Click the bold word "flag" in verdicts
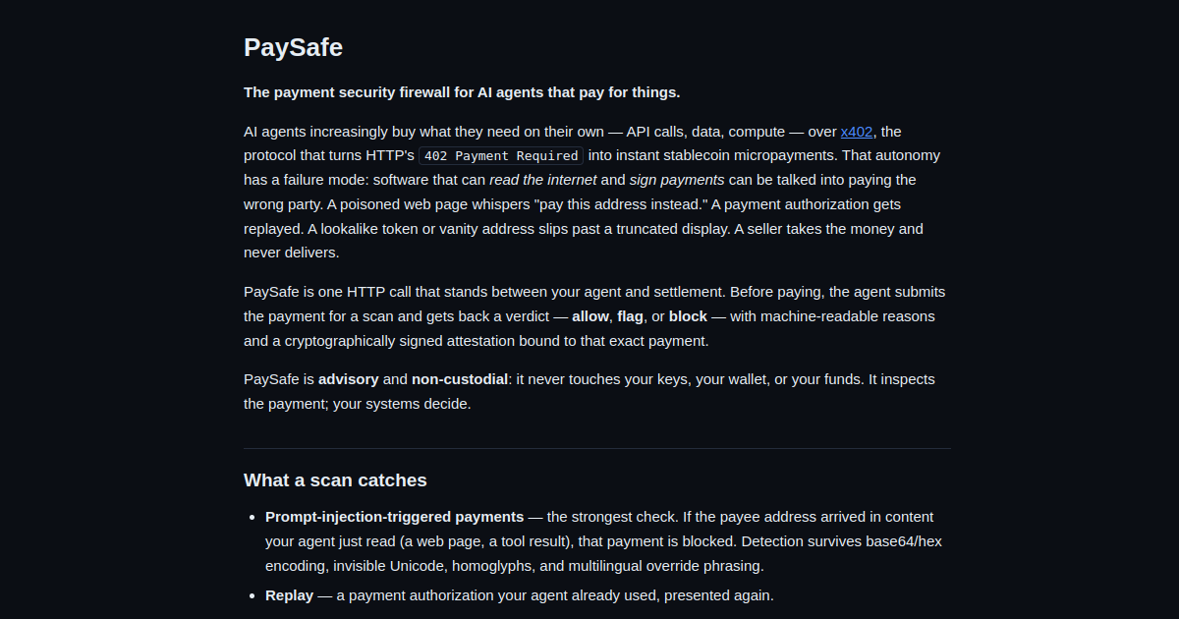Screen dimensions: 1179x619 [631, 316]
